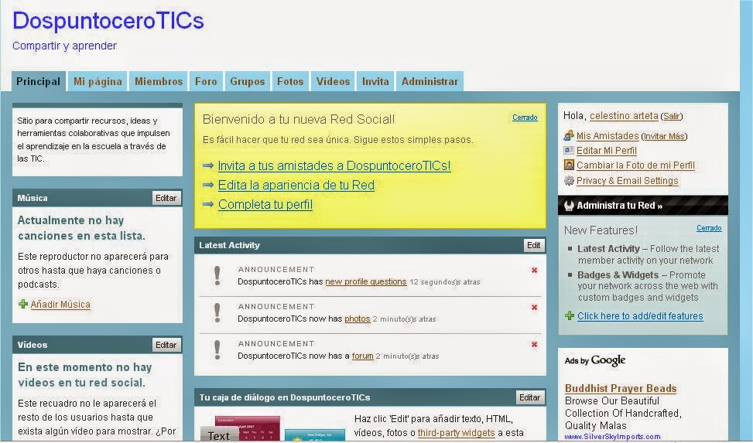Click the exclamation icon of forum announcement
The width and height of the screenshot is (753, 443).
coord(217,350)
